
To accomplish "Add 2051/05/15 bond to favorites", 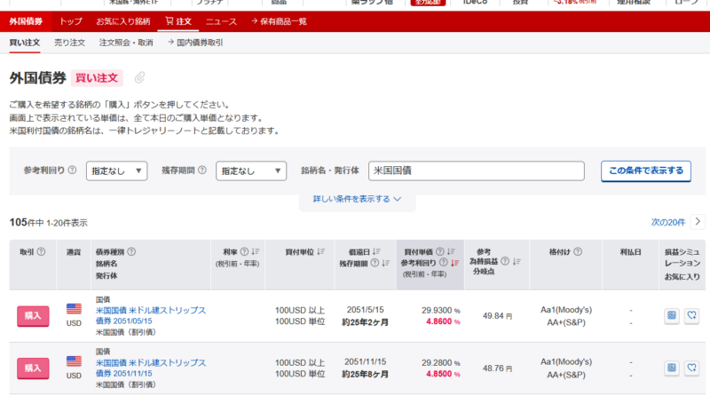I will 692,315.
